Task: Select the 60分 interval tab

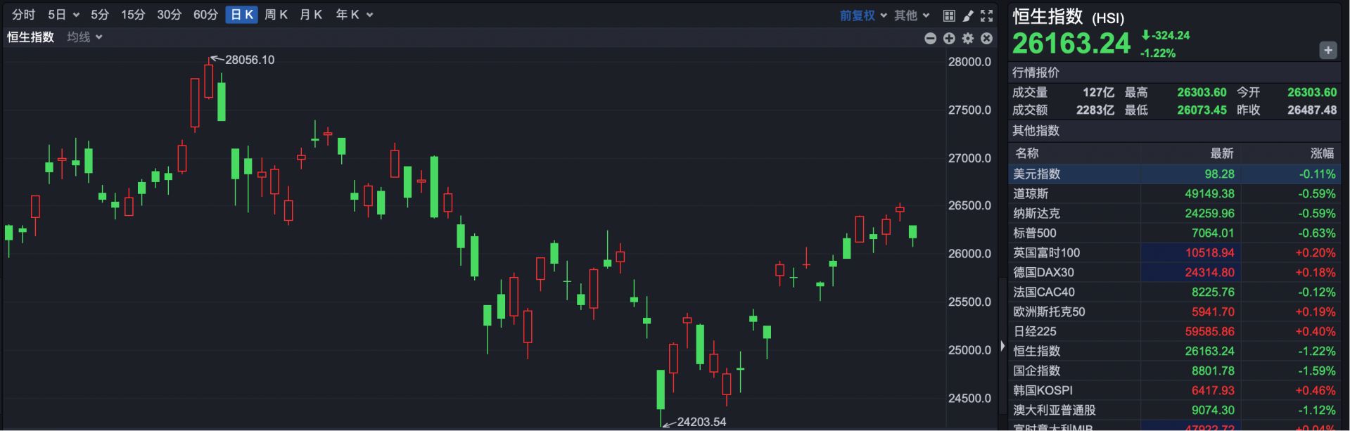Action: point(205,15)
